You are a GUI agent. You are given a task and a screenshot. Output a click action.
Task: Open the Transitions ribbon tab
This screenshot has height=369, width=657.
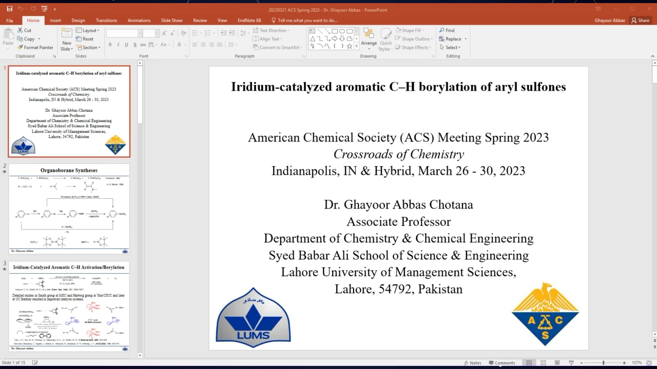tap(106, 20)
